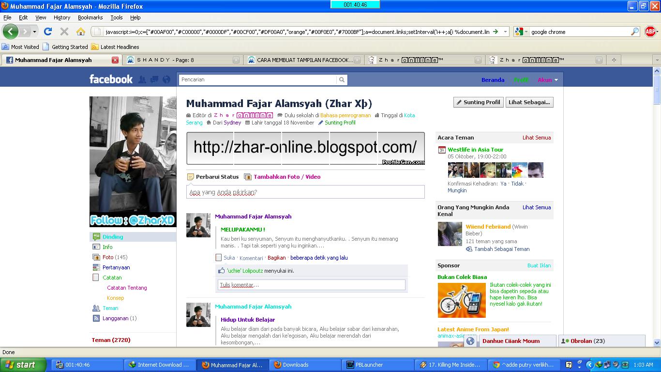The image size is (661, 372).
Task: Open Facebook notifications globe icon
Action: [x=166, y=79]
